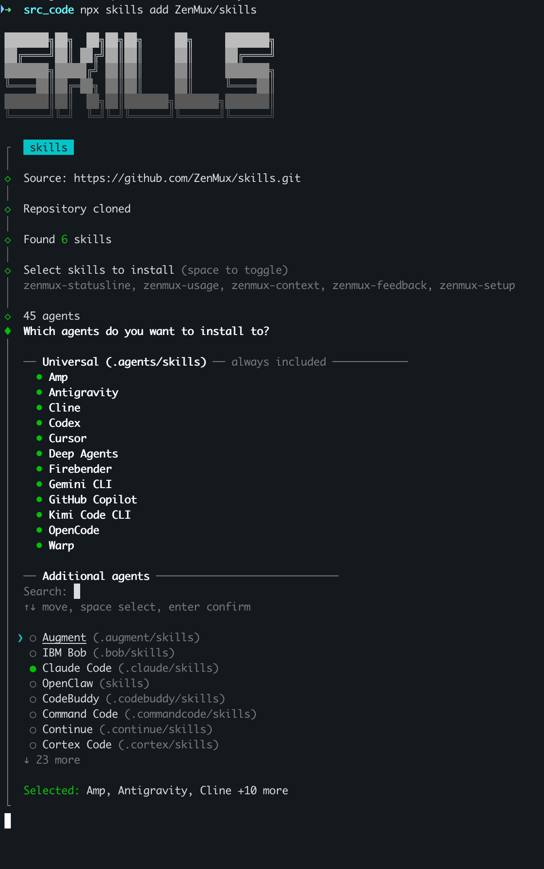Toggle the IBM Bob selection circle
Viewport: 544px width, 869px height.
click(32, 652)
